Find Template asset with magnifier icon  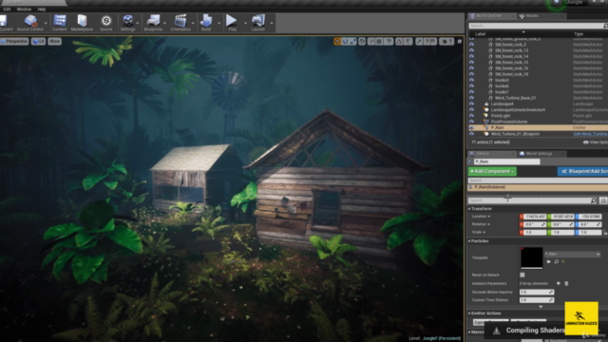[x=557, y=262]
